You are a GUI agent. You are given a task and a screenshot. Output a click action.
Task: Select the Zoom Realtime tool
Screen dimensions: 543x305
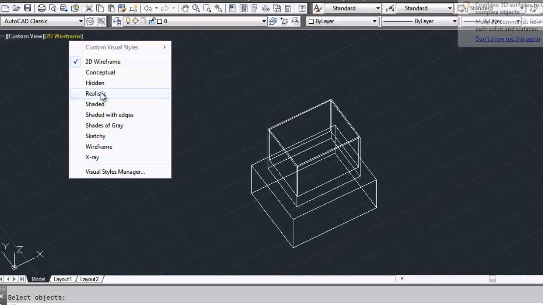(196, 8)
